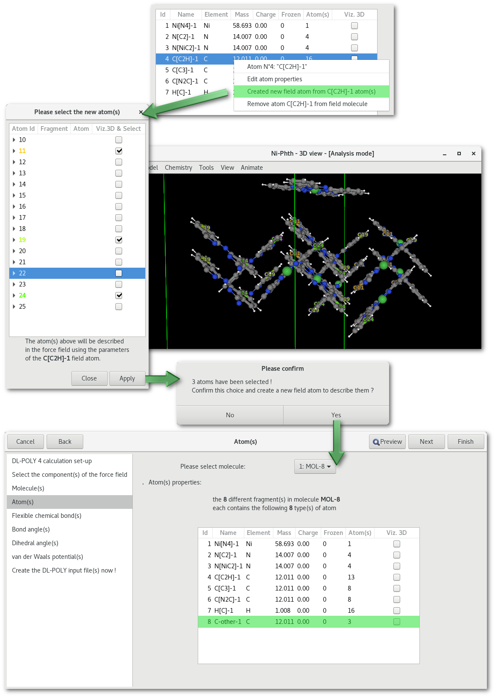Enable Viz. 3D for Ni[N4]-1 in lower table

click(397, 544)
